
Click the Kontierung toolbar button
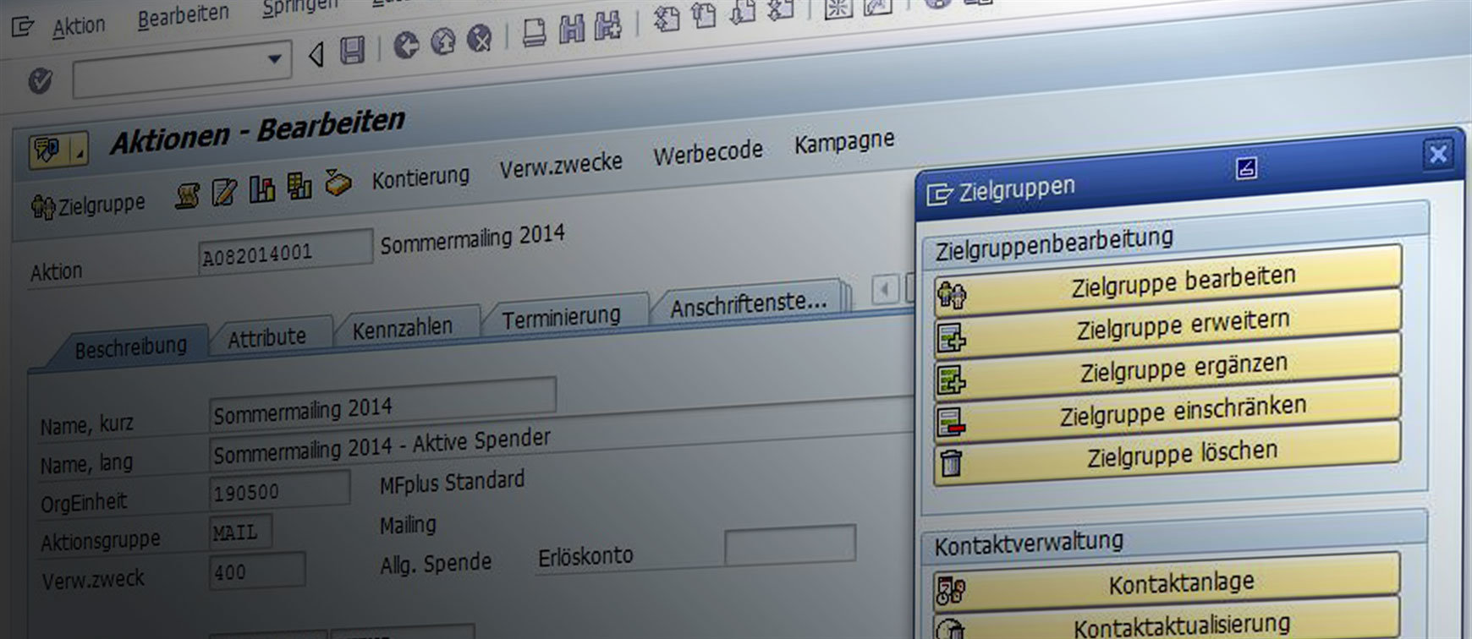pyautogui.click(x=420, y=177)
